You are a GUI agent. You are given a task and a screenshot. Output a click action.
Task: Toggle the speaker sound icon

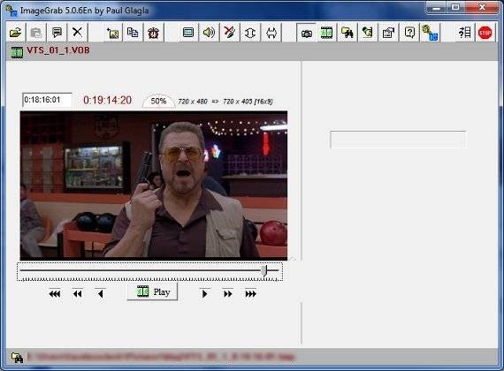click(209, 33)
